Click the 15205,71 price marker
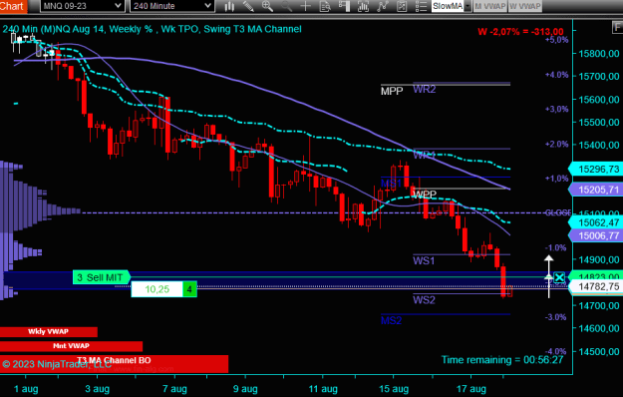This screenshot has width=623, height=397. tap(597, 190)
